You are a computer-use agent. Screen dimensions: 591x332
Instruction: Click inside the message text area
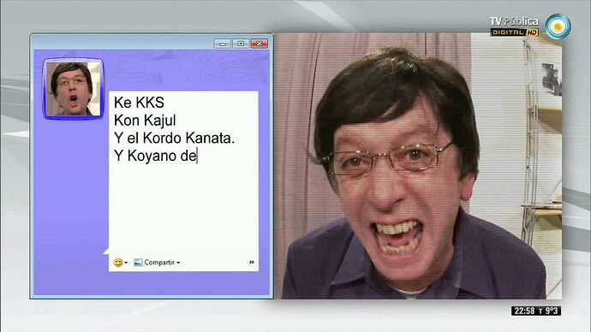183,173
